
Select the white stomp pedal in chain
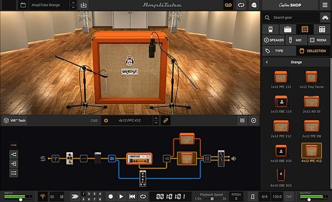pos(70,158)
